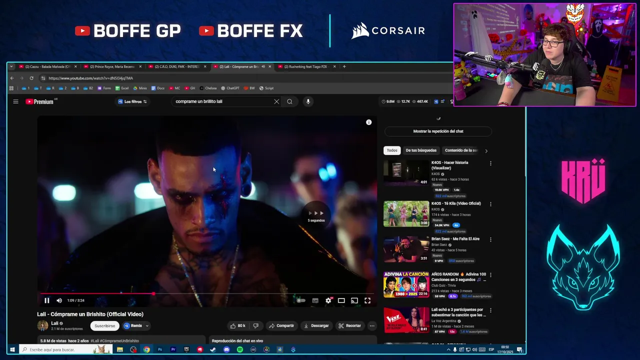Open the ChatGPT bookmark
Image resolution: width=640 pixels, height=360 pixels.
pos(230,88)
